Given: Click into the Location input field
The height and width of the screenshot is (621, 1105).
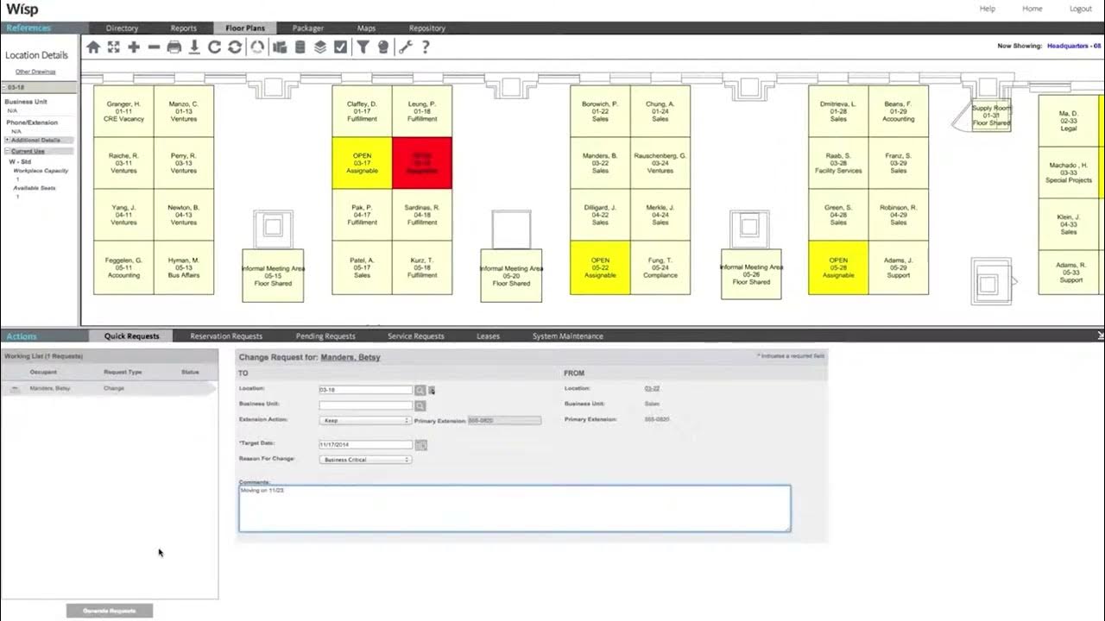Looking at the screenshot, I should pos(366,390).
